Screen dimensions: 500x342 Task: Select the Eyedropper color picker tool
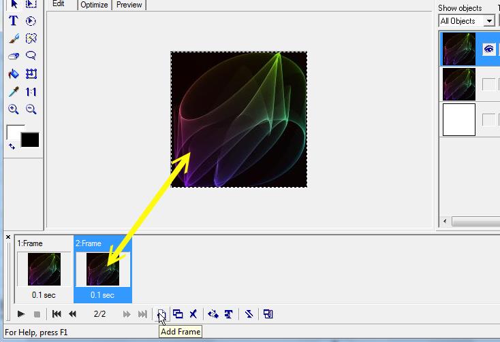(13, 92)
